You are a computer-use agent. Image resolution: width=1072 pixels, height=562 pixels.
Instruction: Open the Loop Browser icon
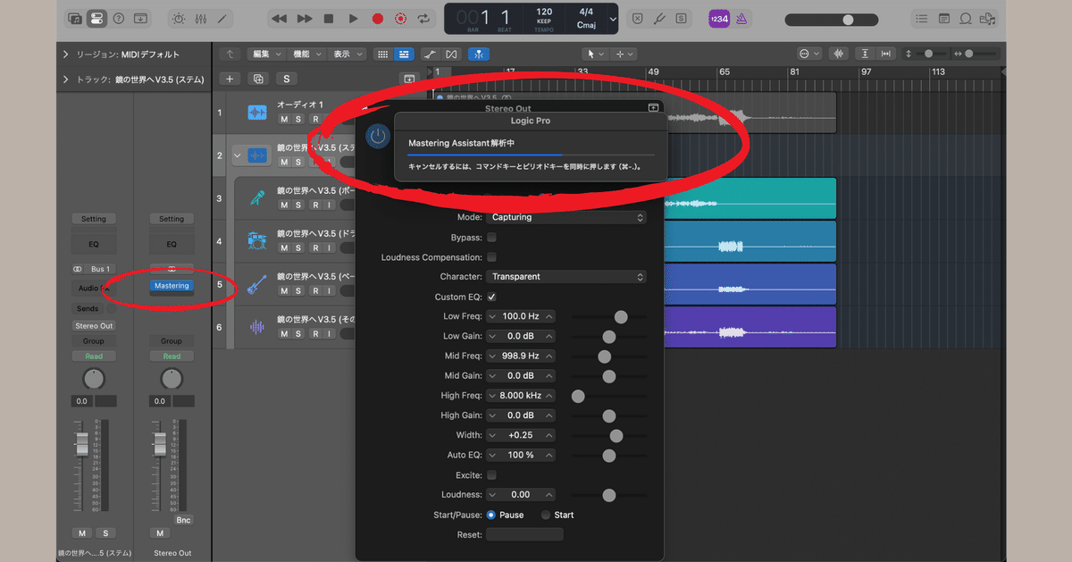tap(966, 18)
